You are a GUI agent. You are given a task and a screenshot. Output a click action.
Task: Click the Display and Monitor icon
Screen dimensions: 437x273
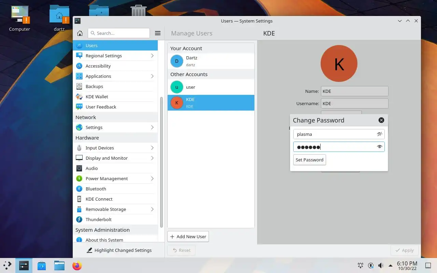click(x=79, y=158)
